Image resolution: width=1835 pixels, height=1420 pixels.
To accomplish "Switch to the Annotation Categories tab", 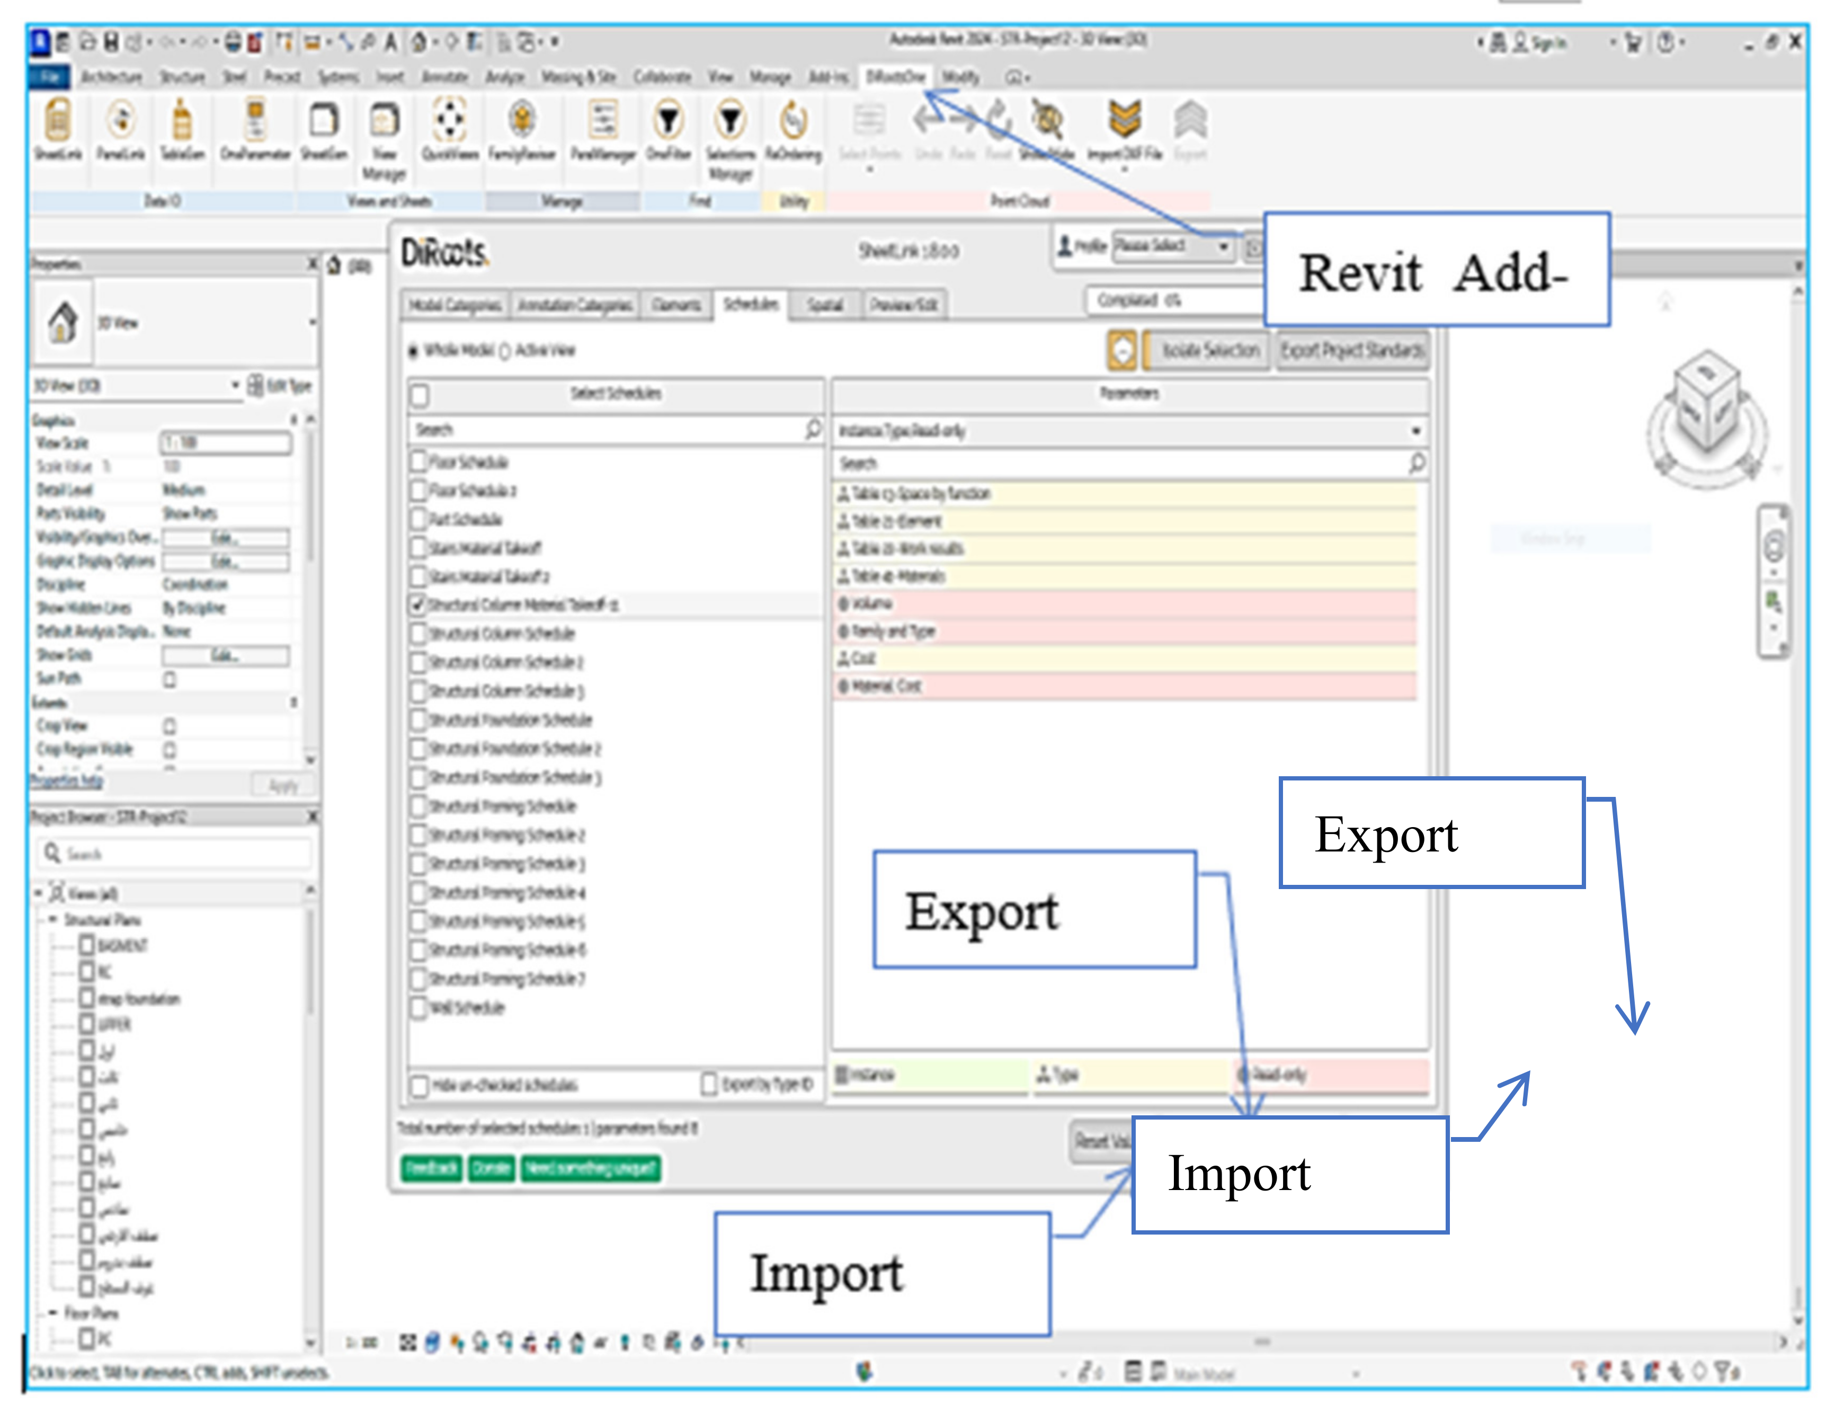I will click(575, 305).
